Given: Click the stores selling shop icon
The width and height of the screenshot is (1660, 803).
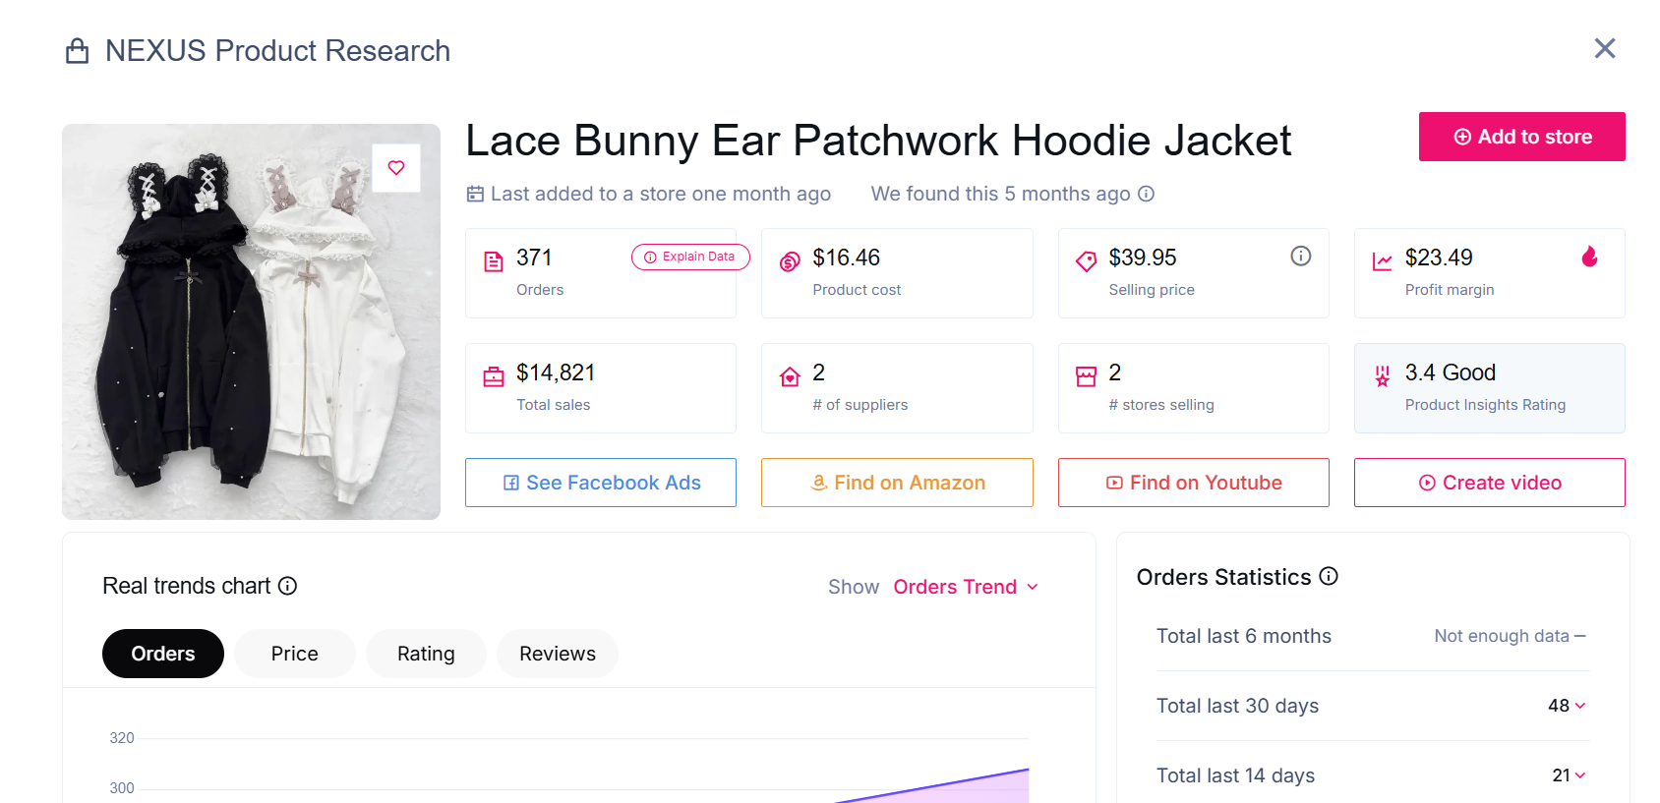Looking at the screenshot, I should click(1086, 376).
